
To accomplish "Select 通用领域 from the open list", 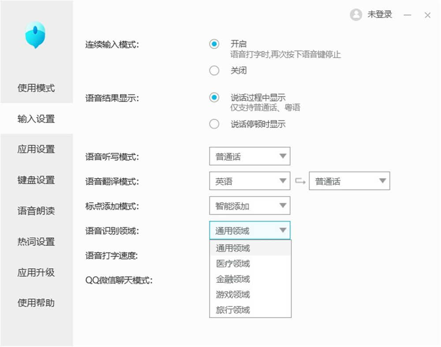I will (x=250, y=248).
